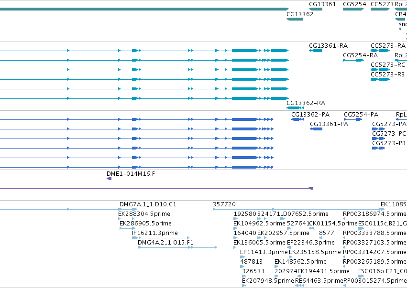This screenshot has width=407, height=288.
Task: Select the 357720 EST label
Action: pos(224,204)
